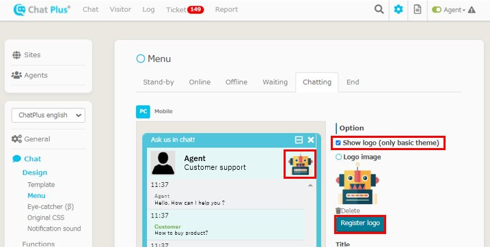Delete the registered logo image
Image resolution: width=490 pixels, height=247 pixels.
tap(348, 211)
